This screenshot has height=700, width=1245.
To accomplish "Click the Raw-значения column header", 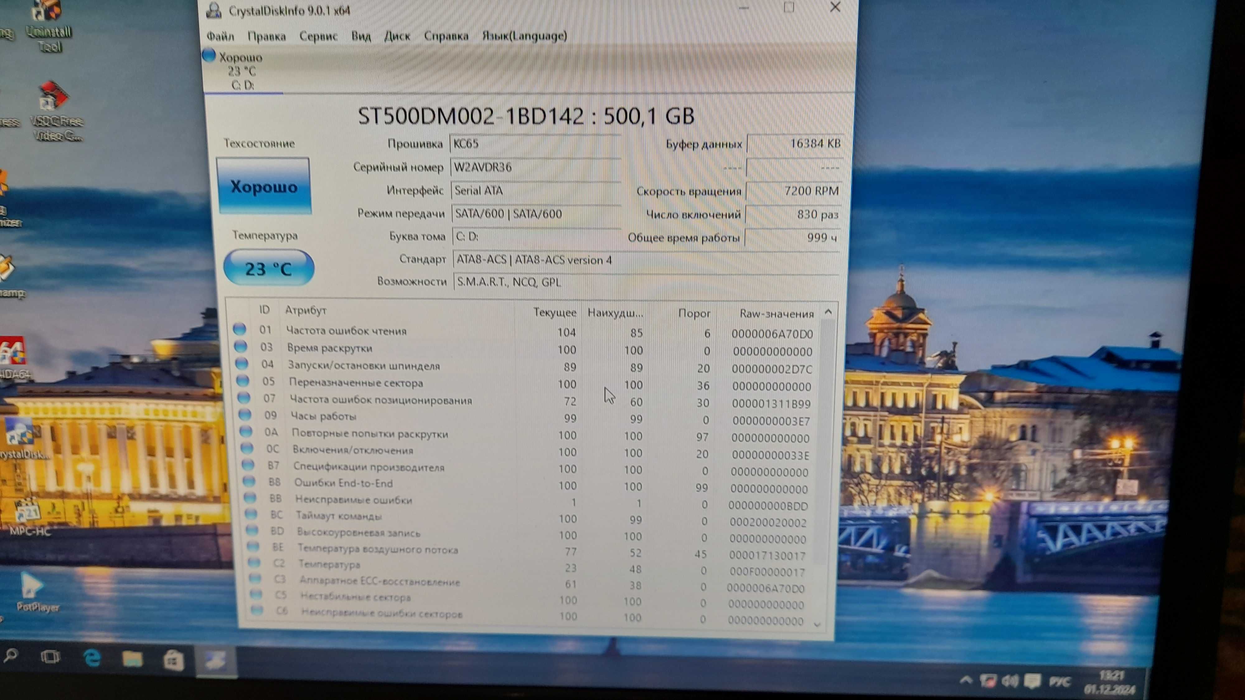I will (x=776, y=314).
